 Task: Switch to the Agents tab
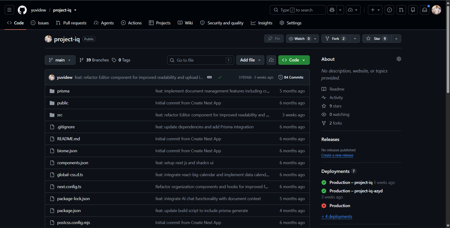coord(103,23)
